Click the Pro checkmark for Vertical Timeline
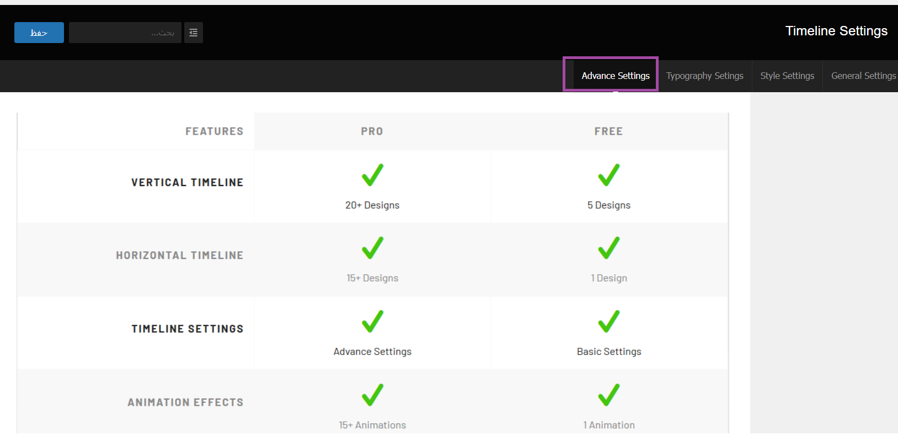This screenshot has height=435, width=898. click(x=372, y=175)
